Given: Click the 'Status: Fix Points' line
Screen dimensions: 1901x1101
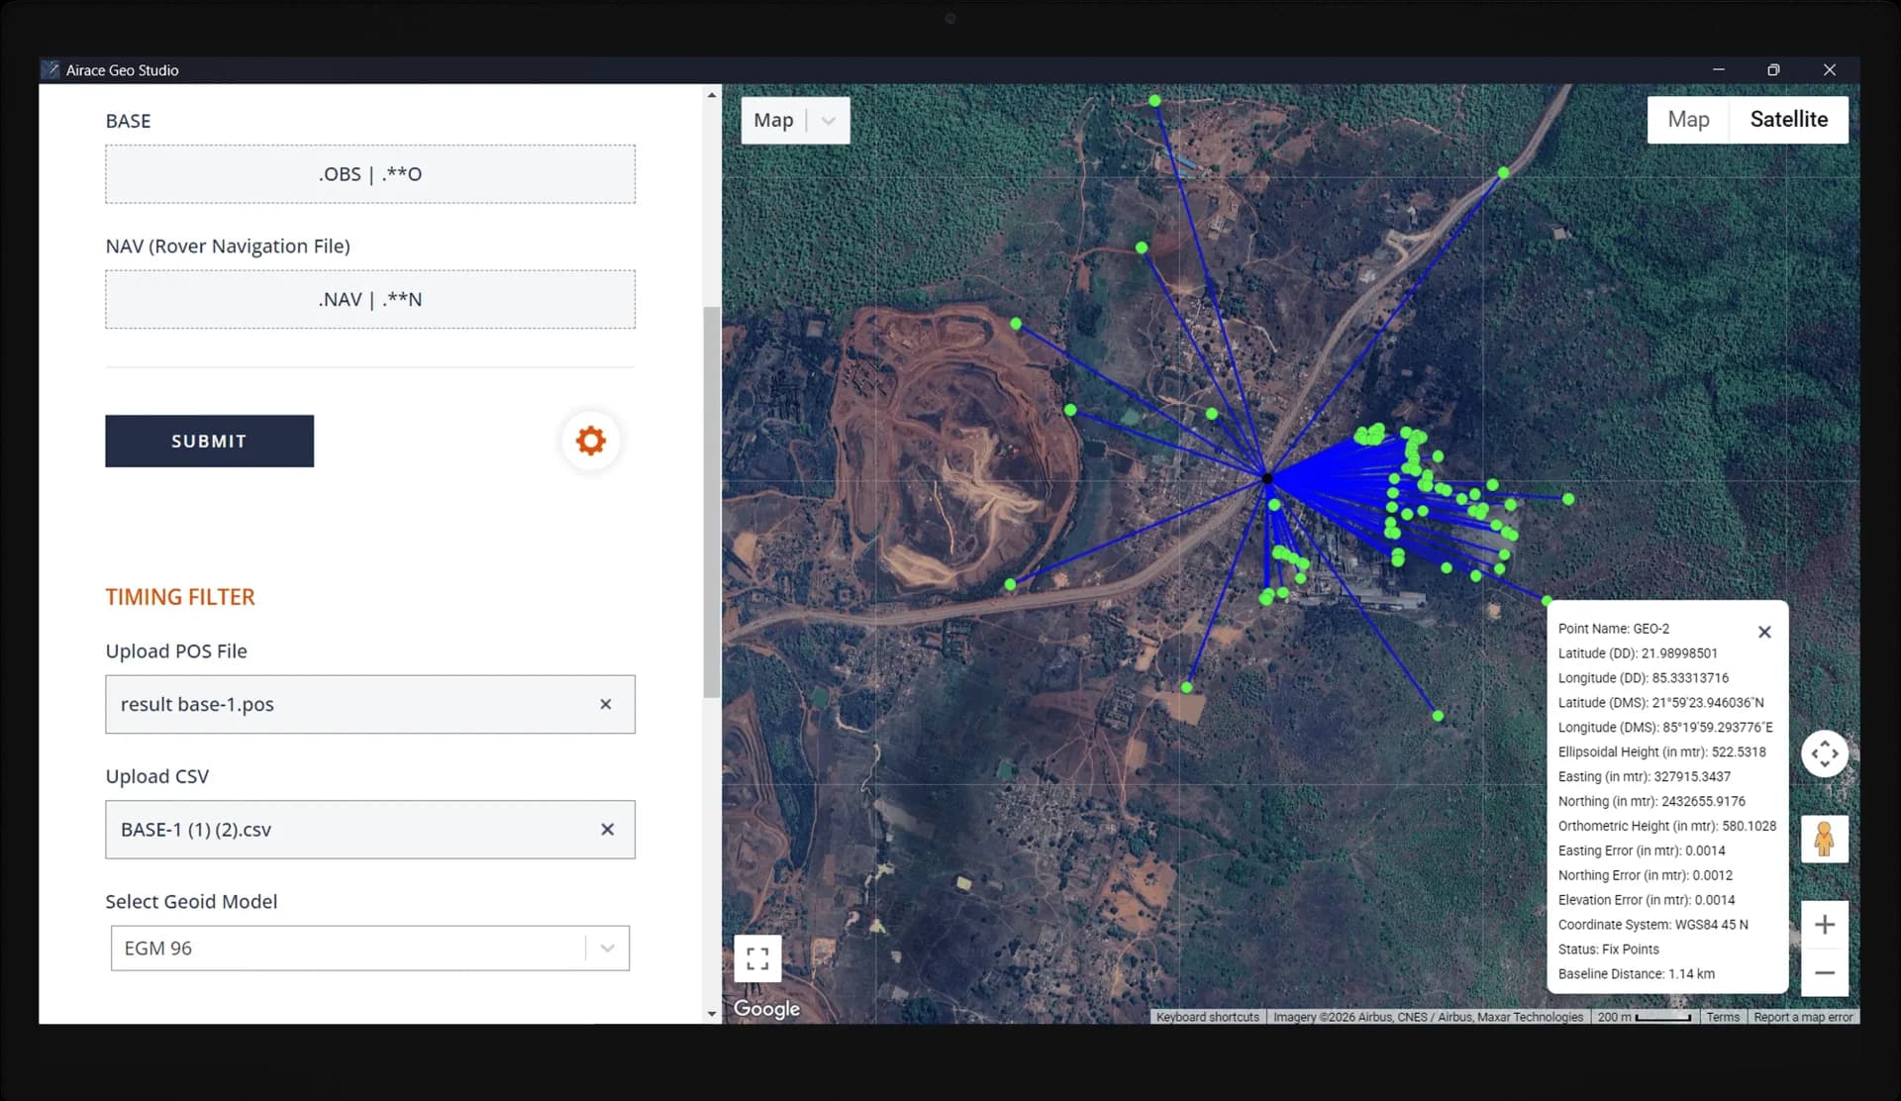Looking at the screenshot, I should click(x=1608, y=949).
